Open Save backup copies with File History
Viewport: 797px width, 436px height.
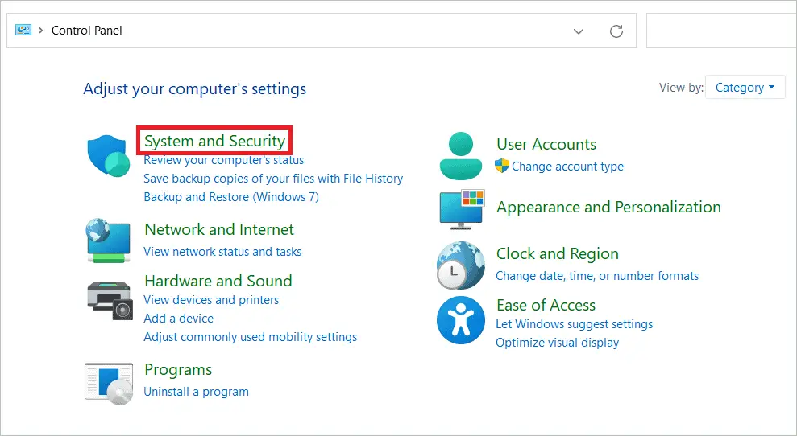(x=273, y=178)
